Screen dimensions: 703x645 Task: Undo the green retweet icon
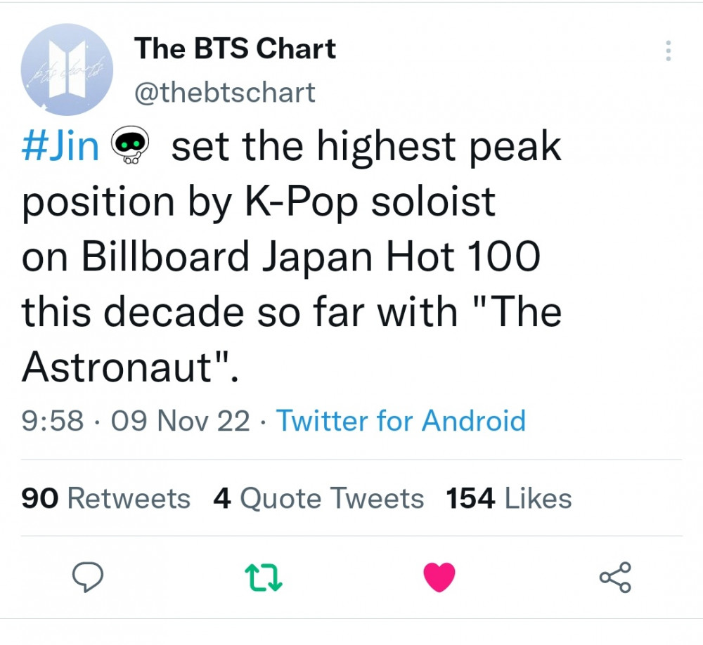[x=263, y=578]
